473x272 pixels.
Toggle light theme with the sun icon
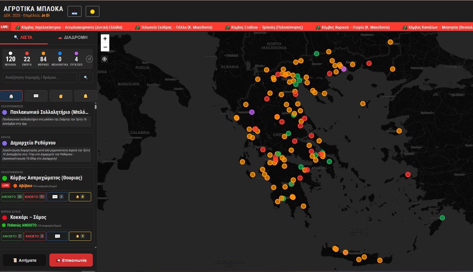tap(92, 12)
